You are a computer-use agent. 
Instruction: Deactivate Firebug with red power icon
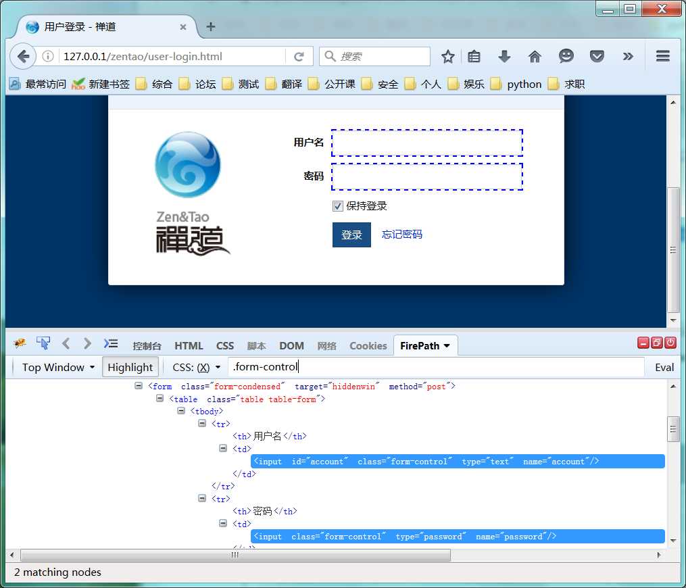670,343
